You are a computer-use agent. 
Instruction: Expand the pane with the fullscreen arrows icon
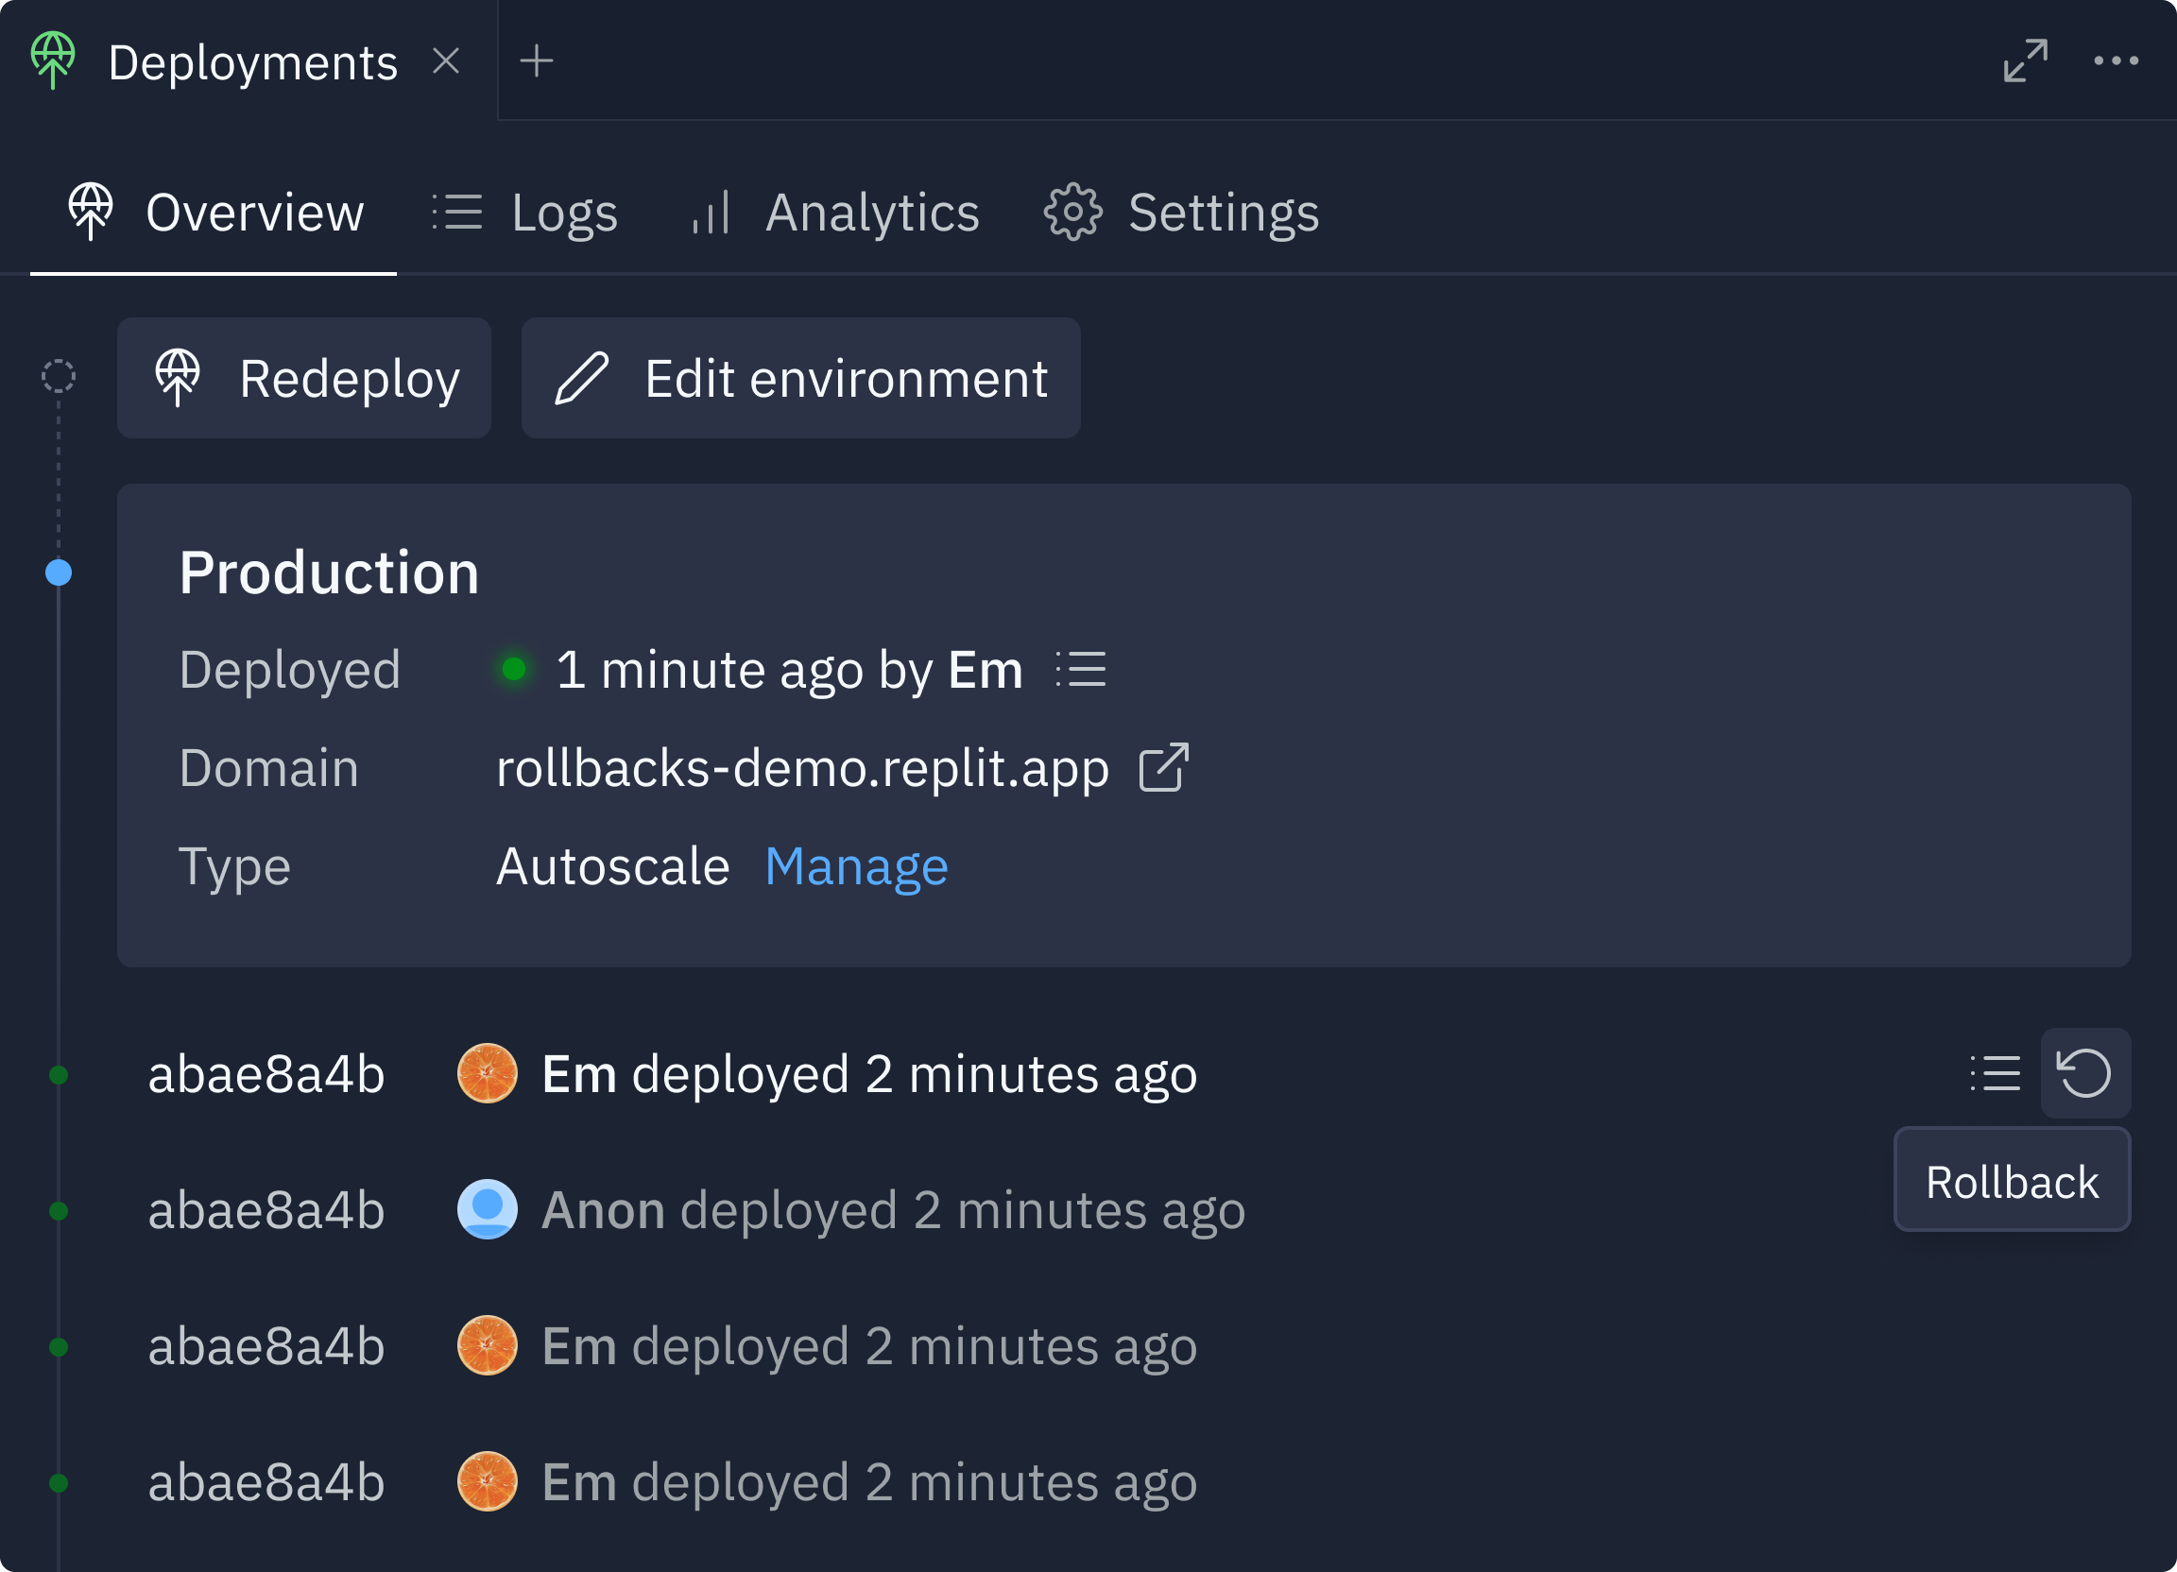[x=2025, y=60]
